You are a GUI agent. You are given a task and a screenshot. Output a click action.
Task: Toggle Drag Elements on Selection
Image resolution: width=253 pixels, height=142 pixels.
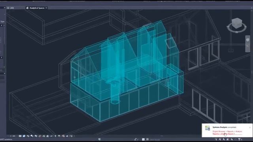point(232,139)
